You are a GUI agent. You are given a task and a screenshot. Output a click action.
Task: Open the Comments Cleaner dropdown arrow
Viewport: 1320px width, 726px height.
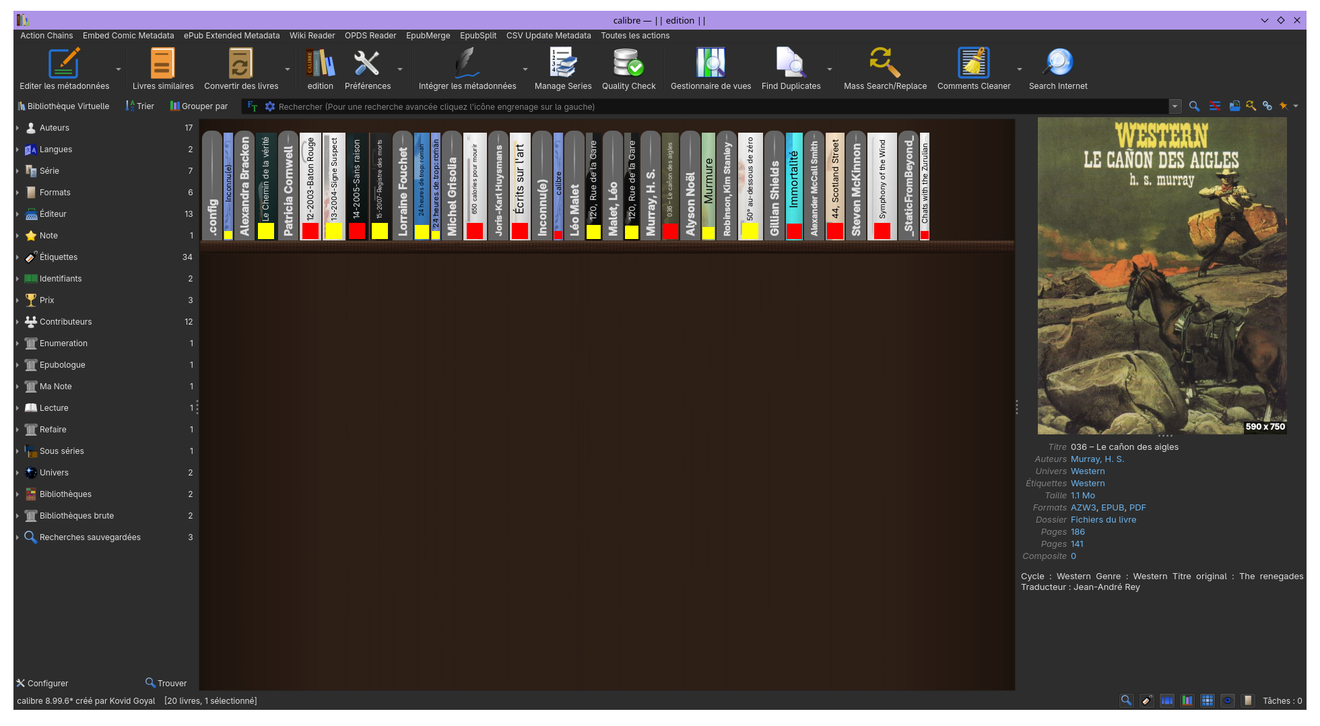click(1020, 69)
